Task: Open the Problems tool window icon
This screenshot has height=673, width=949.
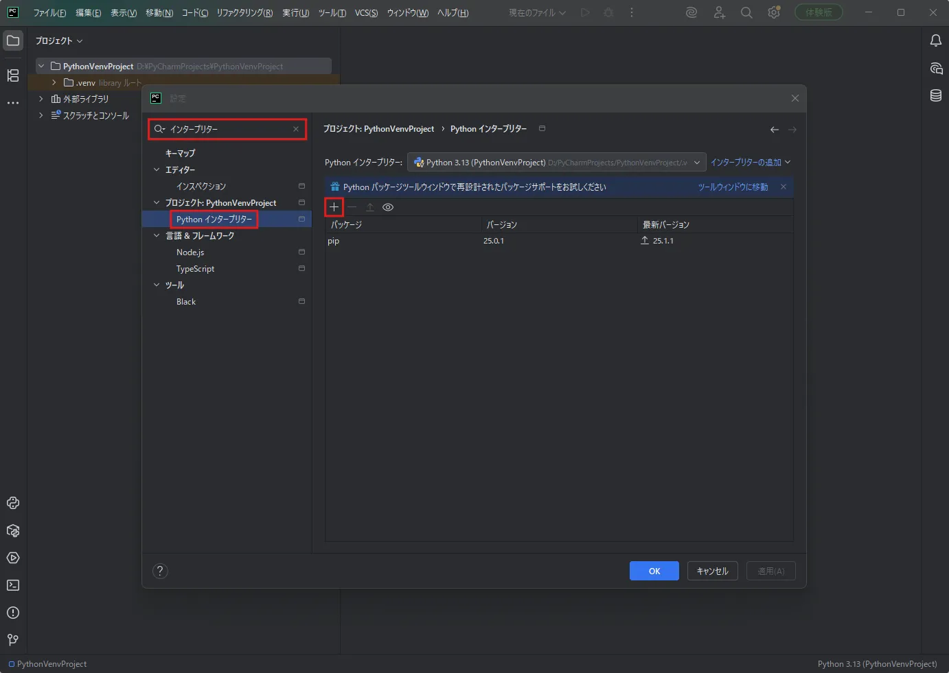Action: tap(13, 613)
